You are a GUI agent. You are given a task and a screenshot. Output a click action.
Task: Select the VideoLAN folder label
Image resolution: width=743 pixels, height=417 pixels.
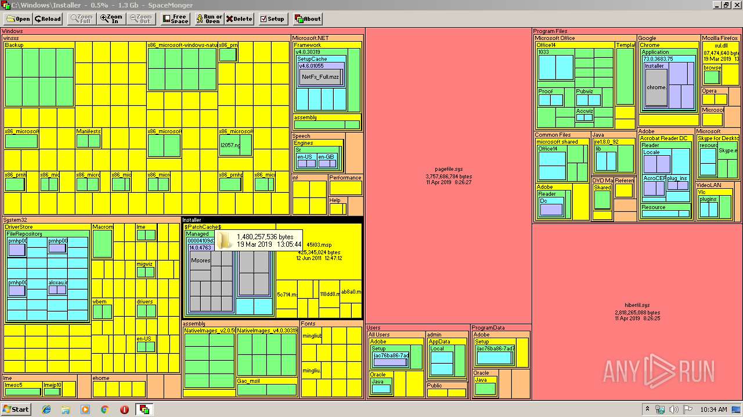pos(709,185)
